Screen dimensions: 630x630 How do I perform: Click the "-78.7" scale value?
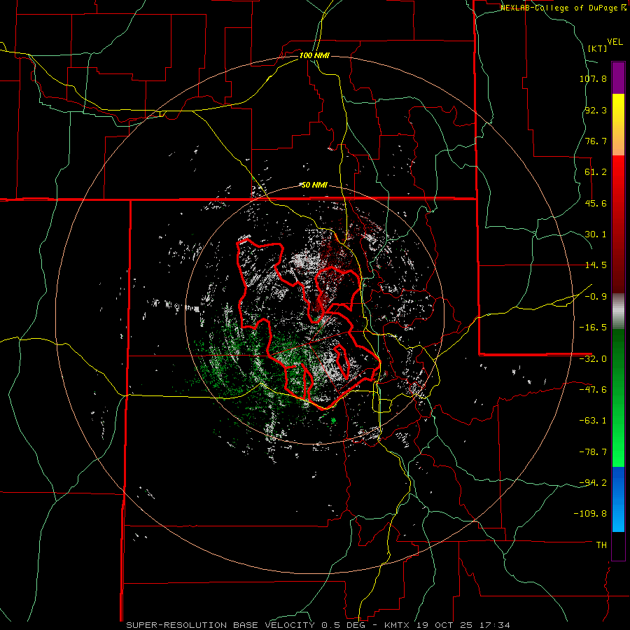pos(593,452)
